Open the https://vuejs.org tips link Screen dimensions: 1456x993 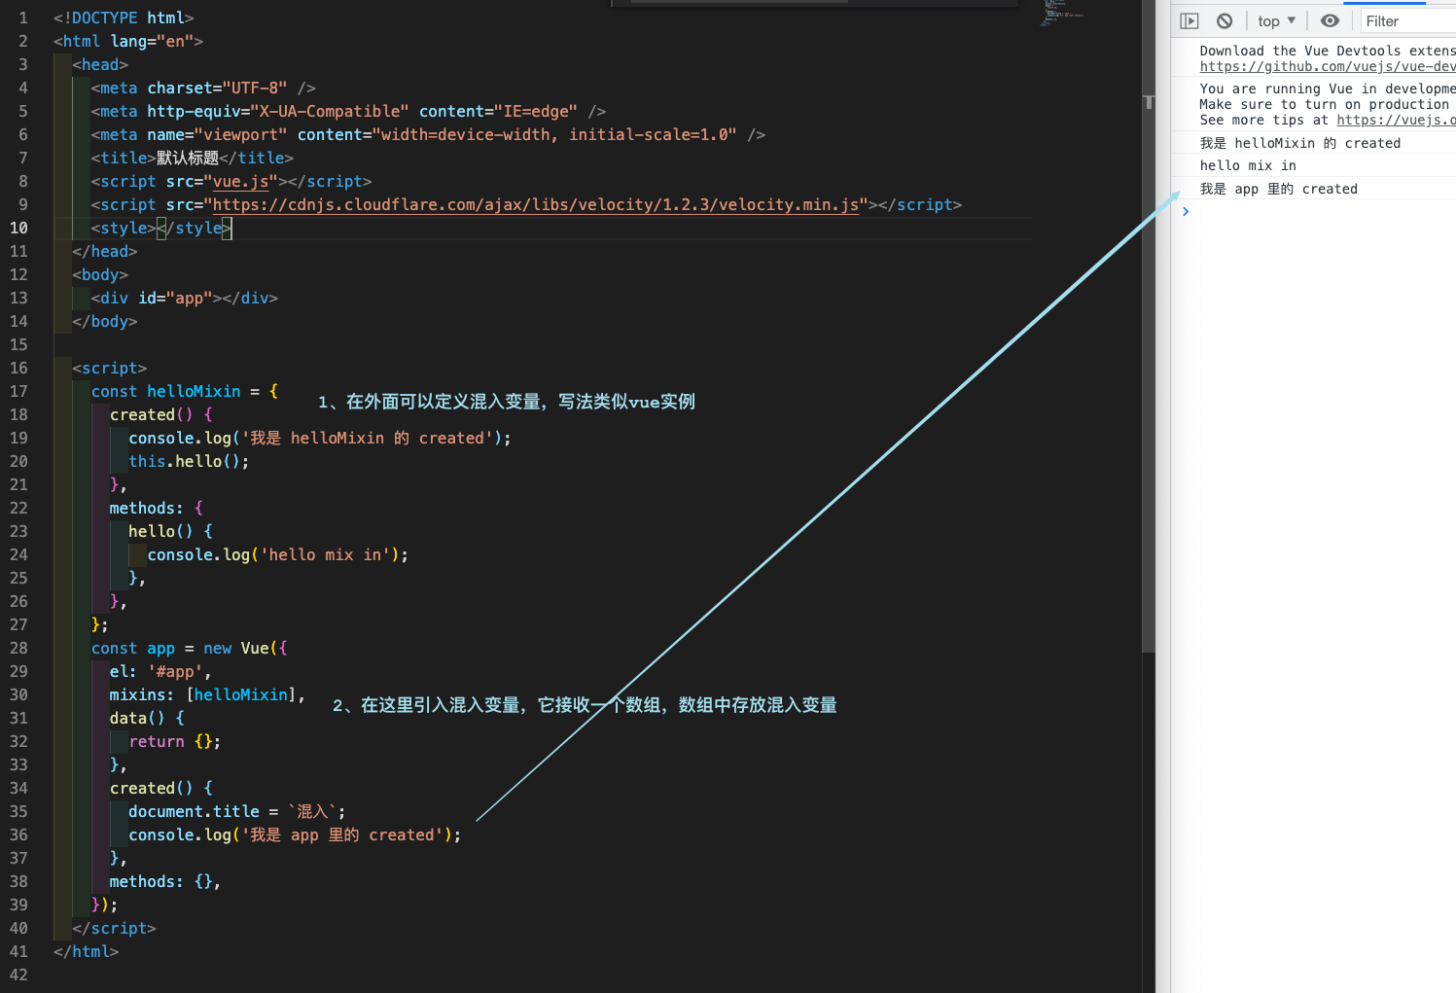1396,120
